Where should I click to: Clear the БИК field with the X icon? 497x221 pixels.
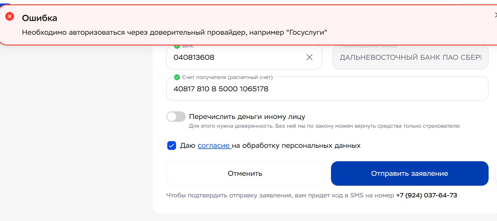[309, 57]
